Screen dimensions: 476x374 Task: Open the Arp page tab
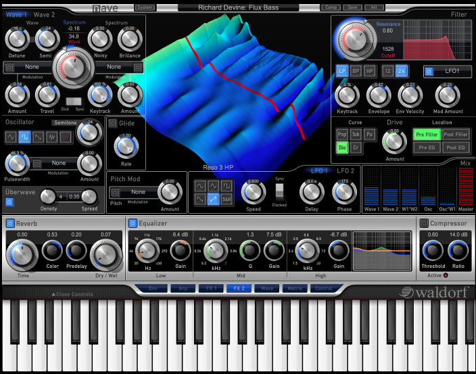pyautogui.click(x=183, y=288)
